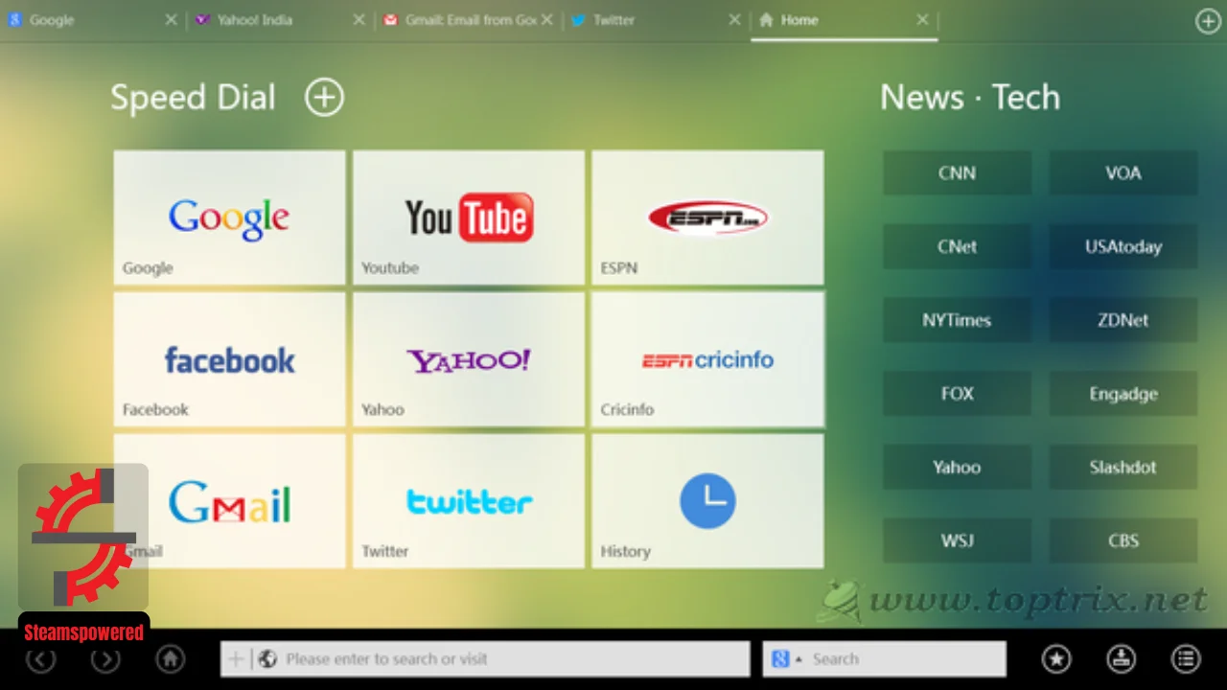This screenshot has height=690, width=1227.
Task: Click the News · Tech heading
Action: click(970, 97)
